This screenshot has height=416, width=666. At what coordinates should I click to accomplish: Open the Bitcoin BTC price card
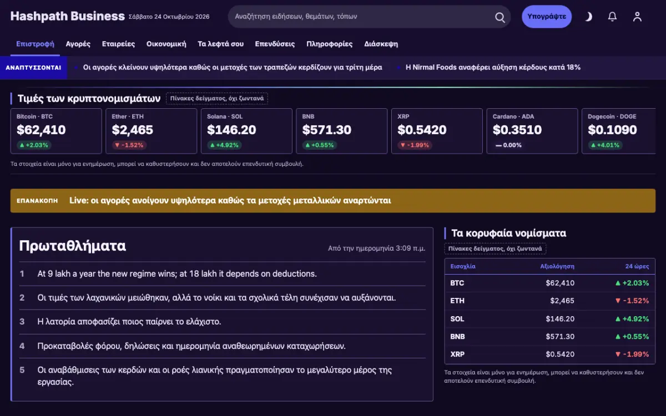pyautogui.click(x=56, y=131)
